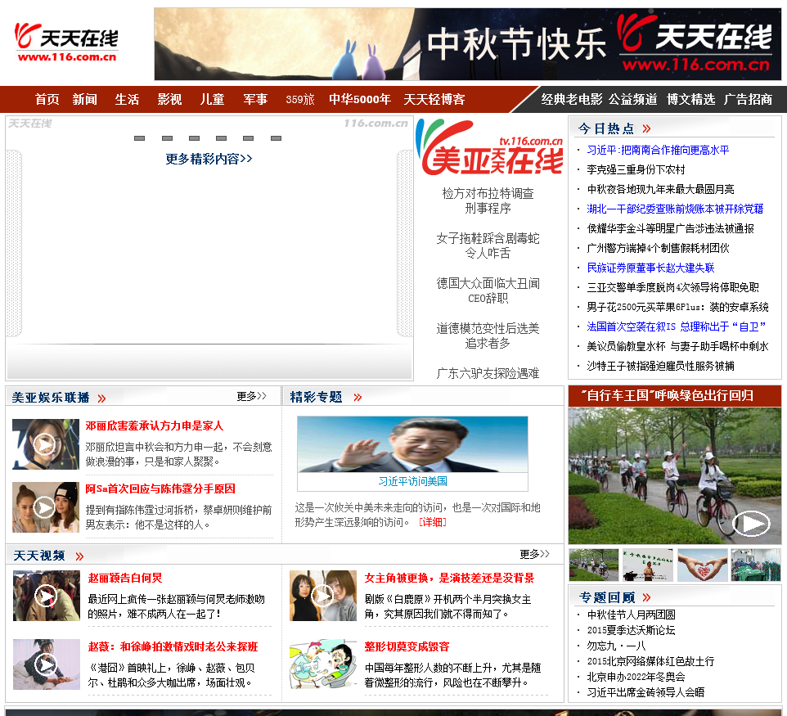Click arrow icon beside 专题回顾
This screenshot has height=716, width=787.
point(646,597)
